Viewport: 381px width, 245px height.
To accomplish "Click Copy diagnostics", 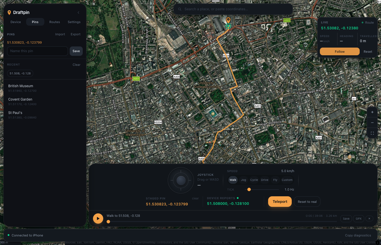I will 358,235.
